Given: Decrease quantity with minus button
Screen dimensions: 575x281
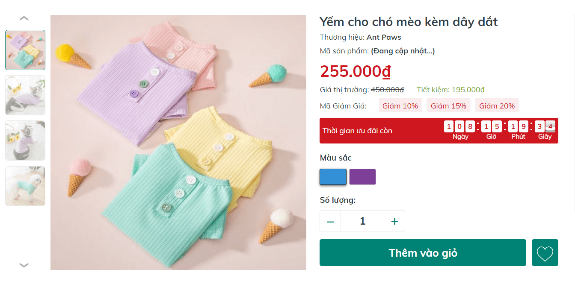Looking at the screenshot, I should click(x=330, y=221).
